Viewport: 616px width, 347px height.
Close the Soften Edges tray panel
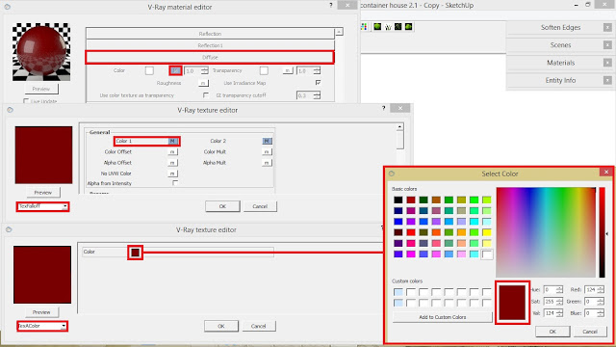607,28
